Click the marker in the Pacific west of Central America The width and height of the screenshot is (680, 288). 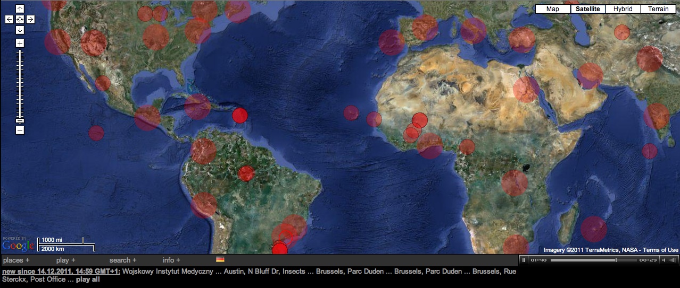point(96,133)
